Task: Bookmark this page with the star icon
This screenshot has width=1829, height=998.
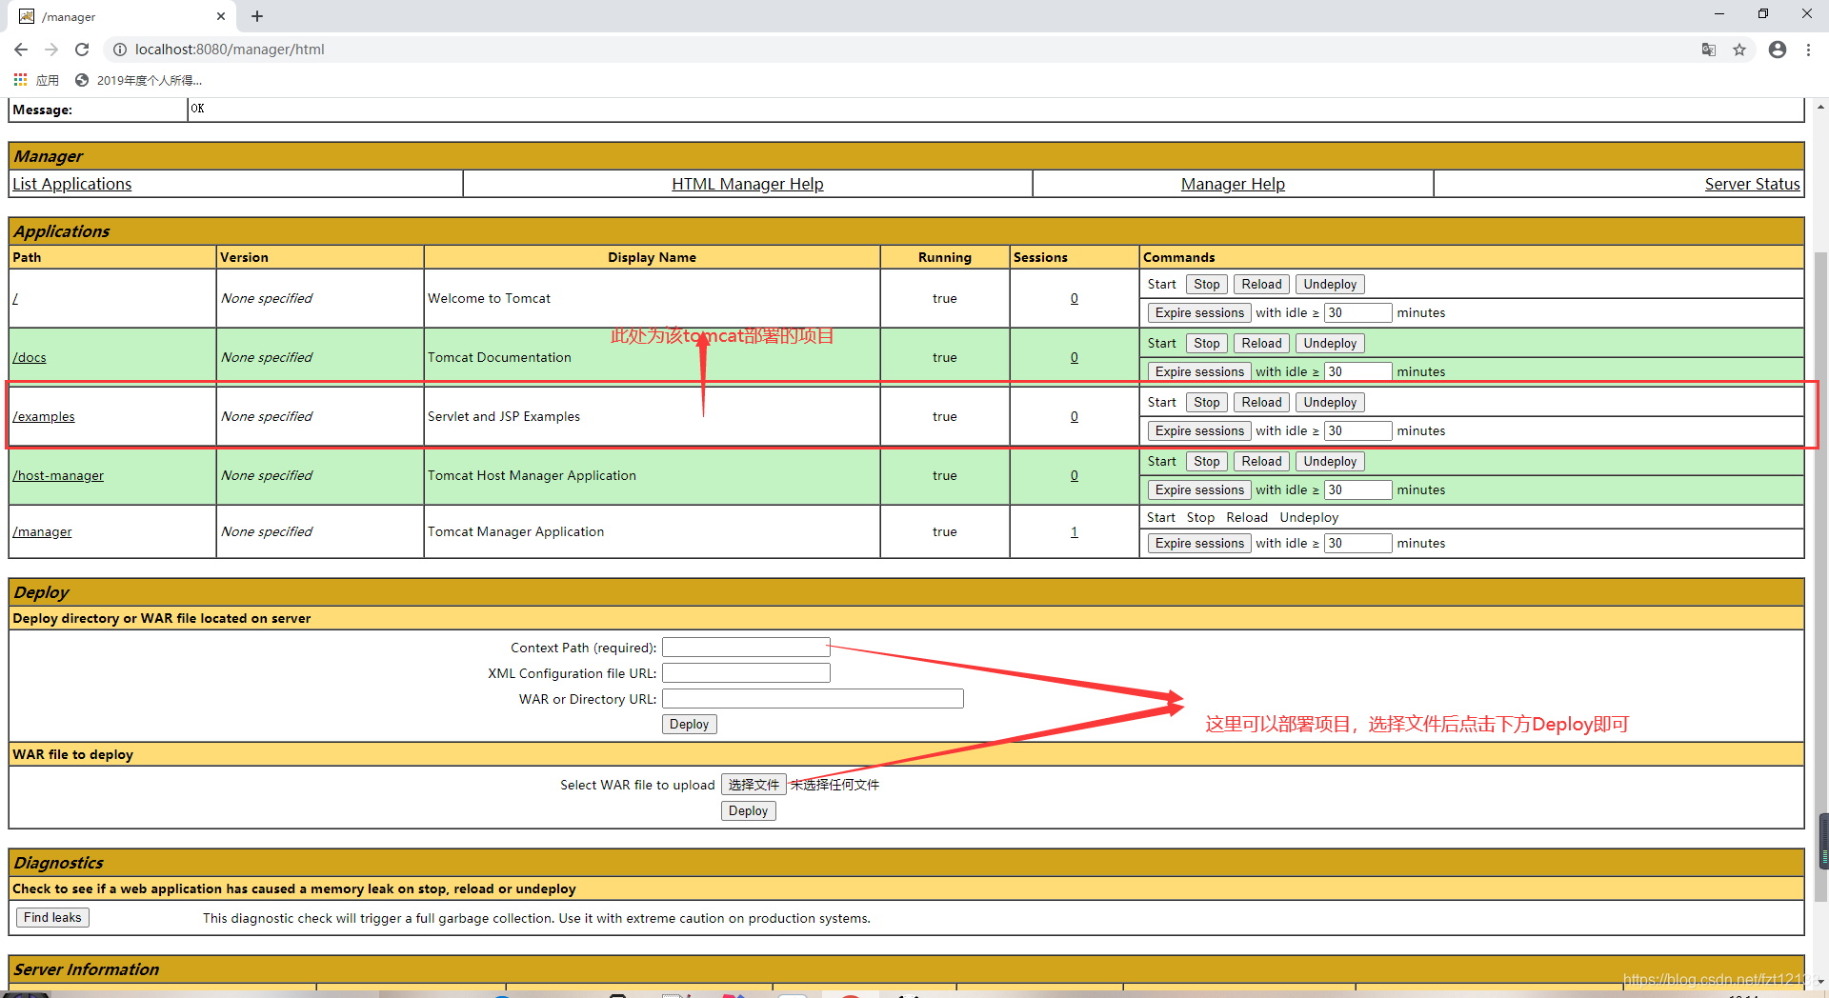Action: click(1739, 50)
